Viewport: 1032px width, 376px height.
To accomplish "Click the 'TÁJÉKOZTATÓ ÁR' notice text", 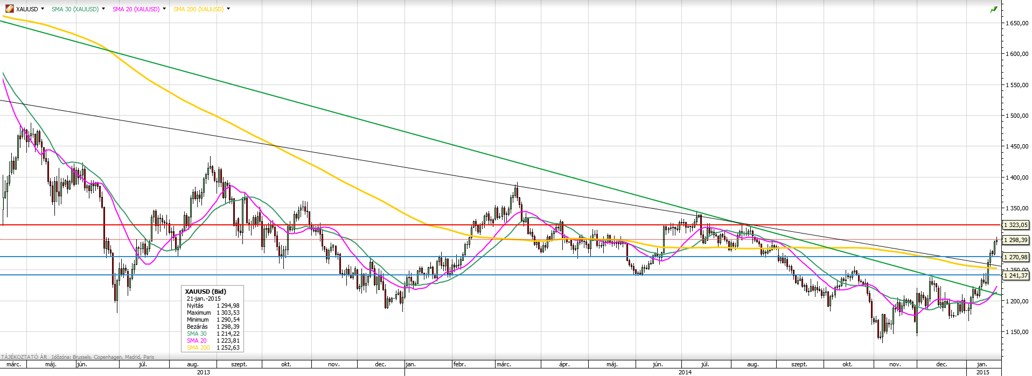I will [24, 357].
